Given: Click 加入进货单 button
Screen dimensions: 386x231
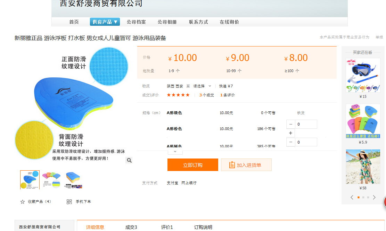Looking at the screenshot, I should [246, 165].
